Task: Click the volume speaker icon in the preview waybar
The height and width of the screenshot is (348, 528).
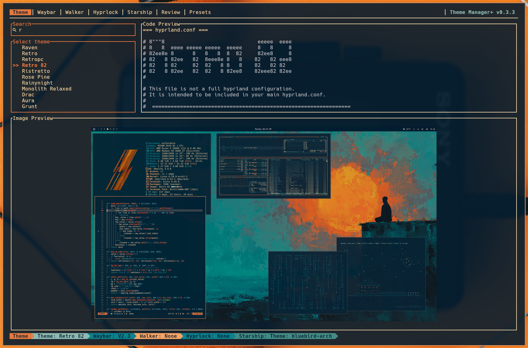Action: [427, 129]
